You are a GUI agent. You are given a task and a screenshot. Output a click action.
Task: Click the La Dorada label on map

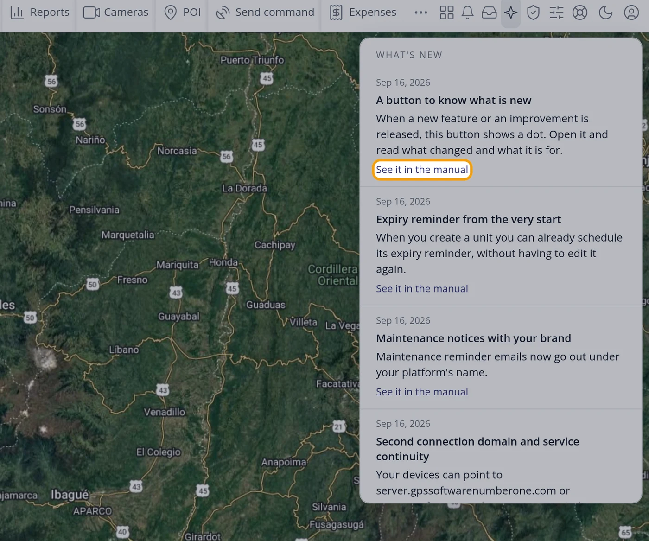[244, 188]
